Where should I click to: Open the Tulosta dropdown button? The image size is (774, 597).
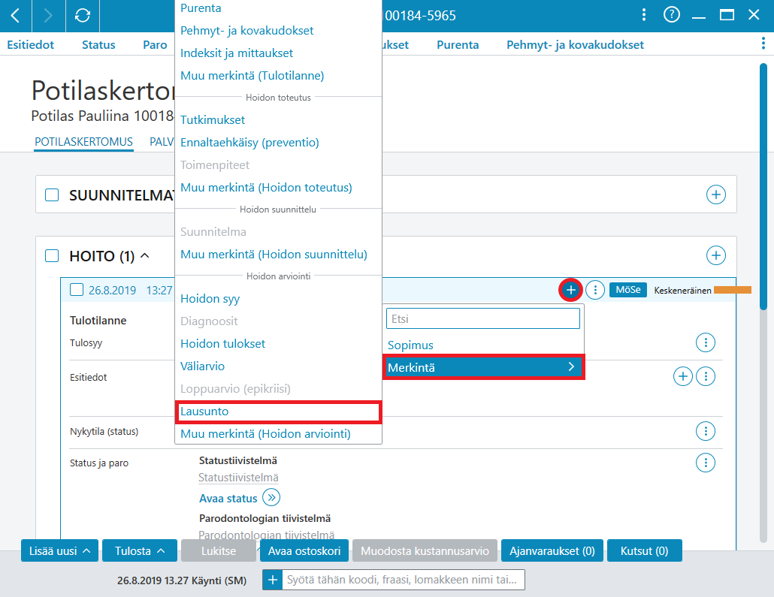(140, 550)
